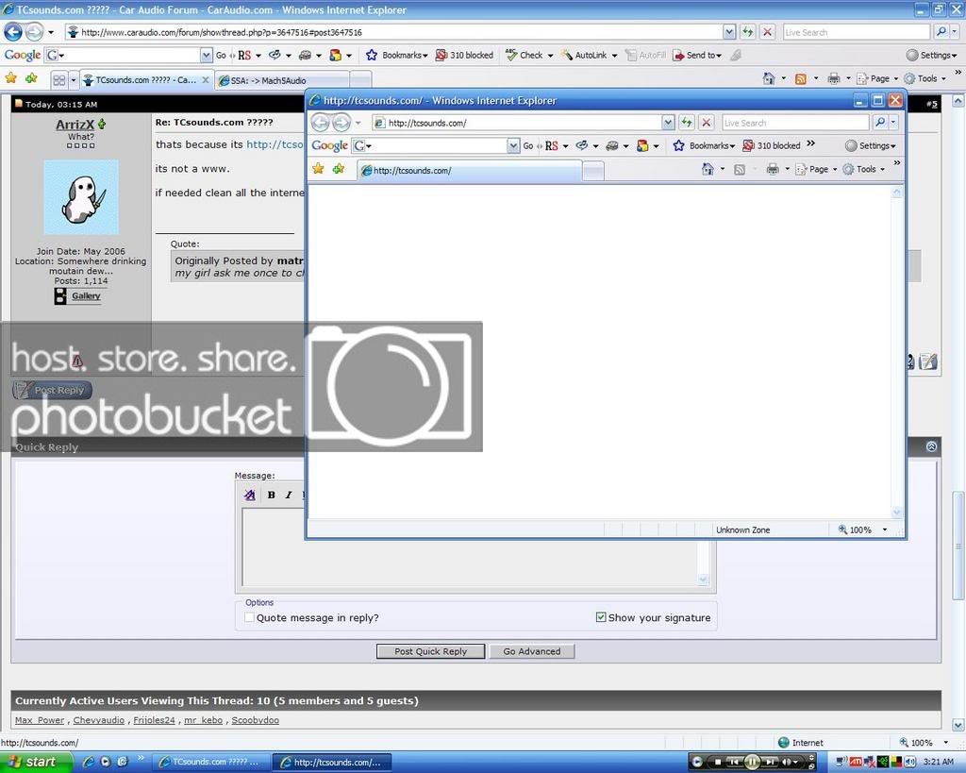966x773 pixels.
Task: Click Live Search magnifier in popup window
Action: [880, 123]
